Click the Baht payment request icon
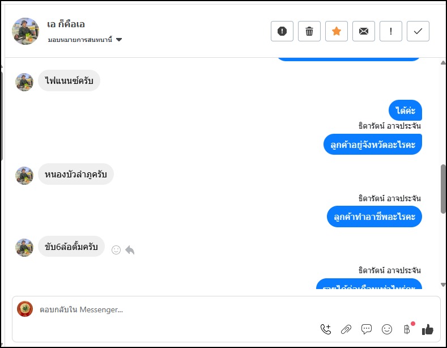 (x=407, y=329)
